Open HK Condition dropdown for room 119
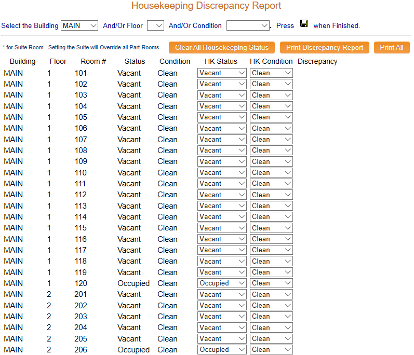 pos(271,272)
